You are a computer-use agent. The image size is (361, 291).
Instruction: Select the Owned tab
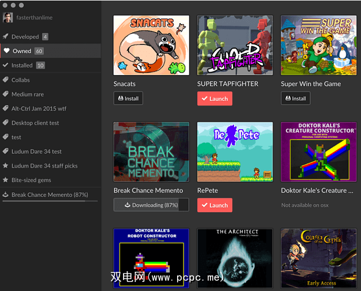coord(50,51)
